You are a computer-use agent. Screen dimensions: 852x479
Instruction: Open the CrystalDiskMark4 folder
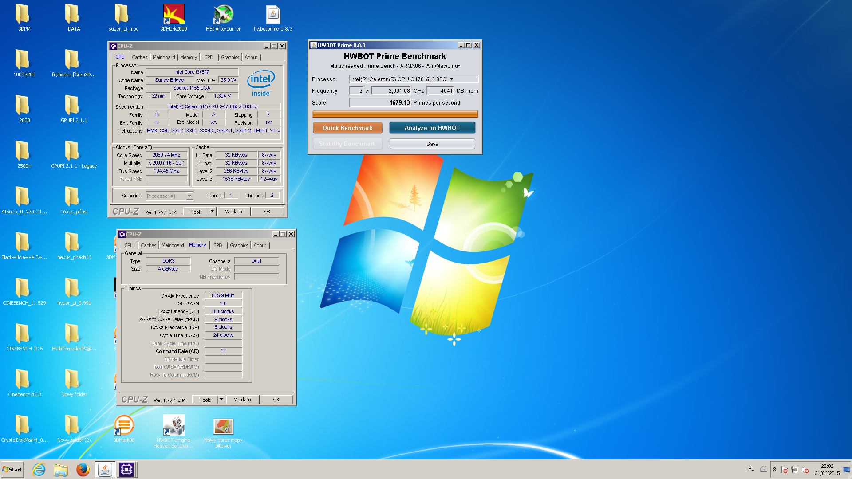(24, 429)
